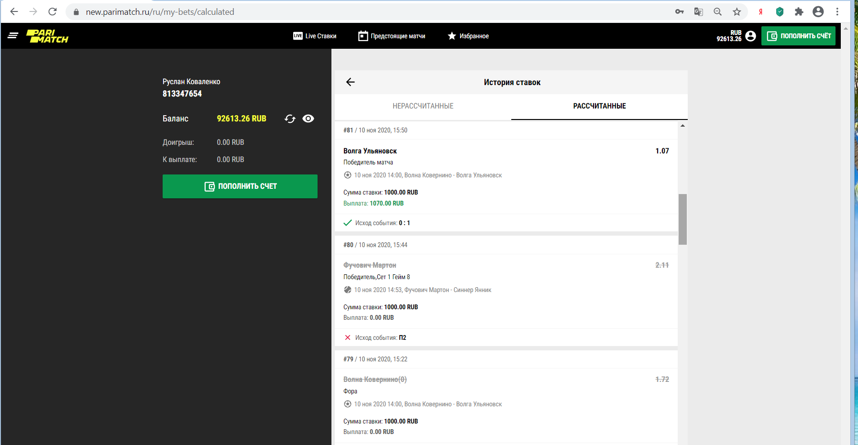Open the browser extensions puzzle icon
Viewport: 858px width, 445px height.
point(799,12)
